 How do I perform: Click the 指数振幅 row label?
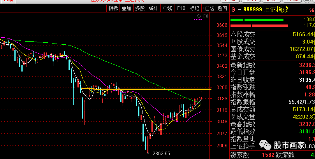(x=243, y=102)
